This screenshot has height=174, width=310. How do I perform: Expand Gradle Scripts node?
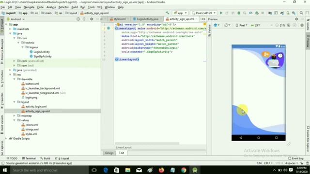[6, 139]
